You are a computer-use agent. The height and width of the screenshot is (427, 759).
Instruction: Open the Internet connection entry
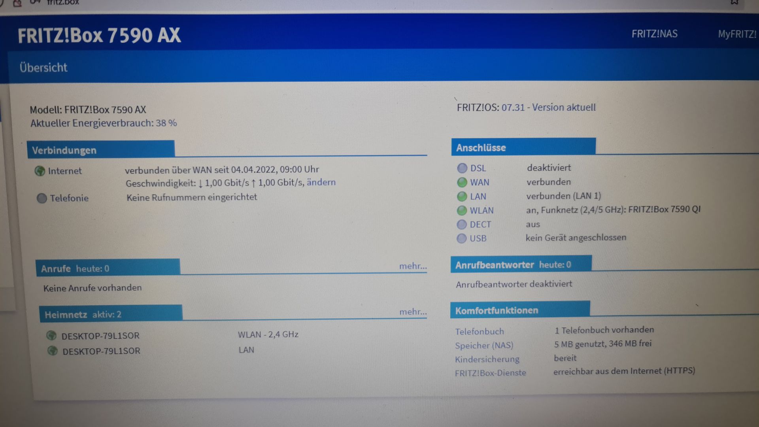click(x=65, y=171)
